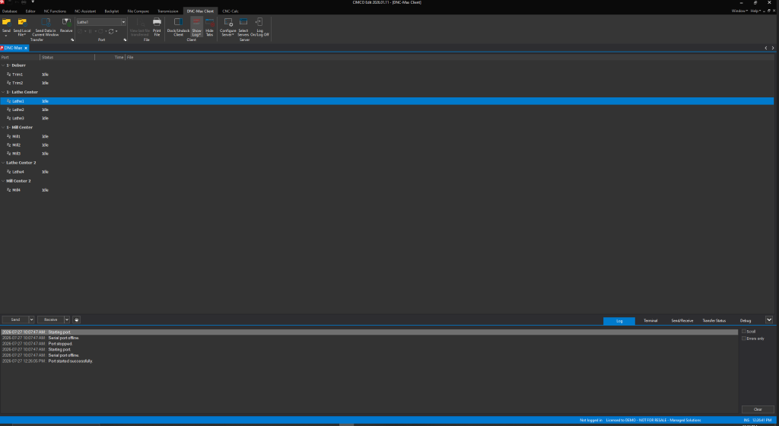Switch to the Terminal log tab
Viewport: 779px width, 426px height.
[x=650, y=321]
